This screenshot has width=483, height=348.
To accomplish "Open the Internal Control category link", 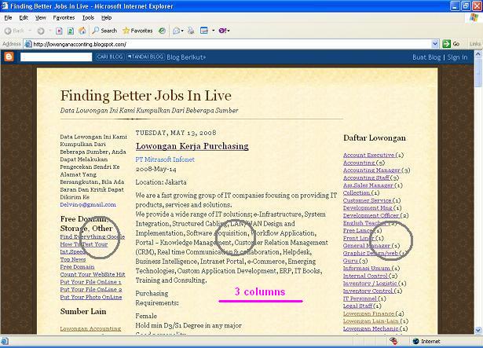I will tap(366, 276).
